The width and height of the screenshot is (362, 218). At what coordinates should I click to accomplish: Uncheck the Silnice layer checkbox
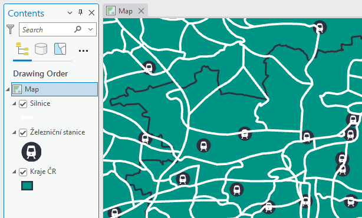[x=23, y=104]
